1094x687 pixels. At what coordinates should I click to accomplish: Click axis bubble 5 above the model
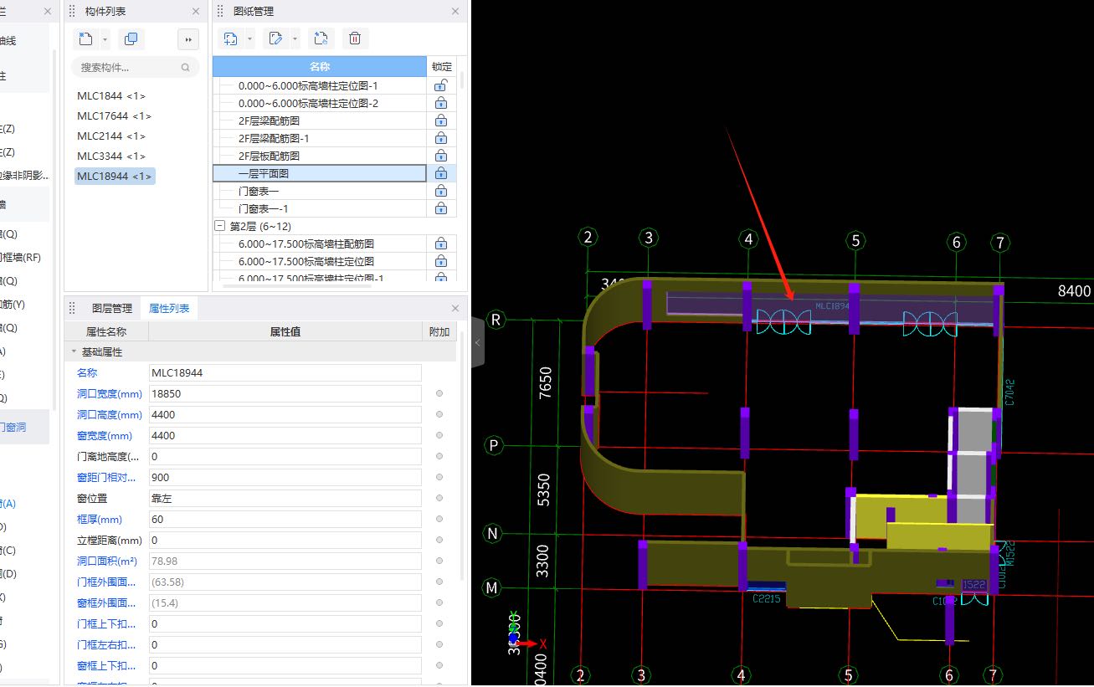click(x=855, y=241)
